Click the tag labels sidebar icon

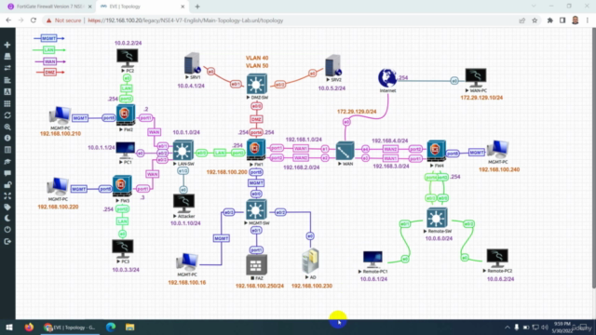tap(7, 207)
